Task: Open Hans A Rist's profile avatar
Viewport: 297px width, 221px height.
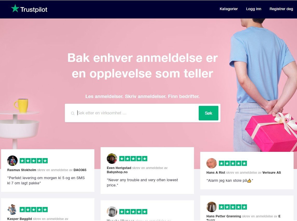Action: tap(212, 163)
